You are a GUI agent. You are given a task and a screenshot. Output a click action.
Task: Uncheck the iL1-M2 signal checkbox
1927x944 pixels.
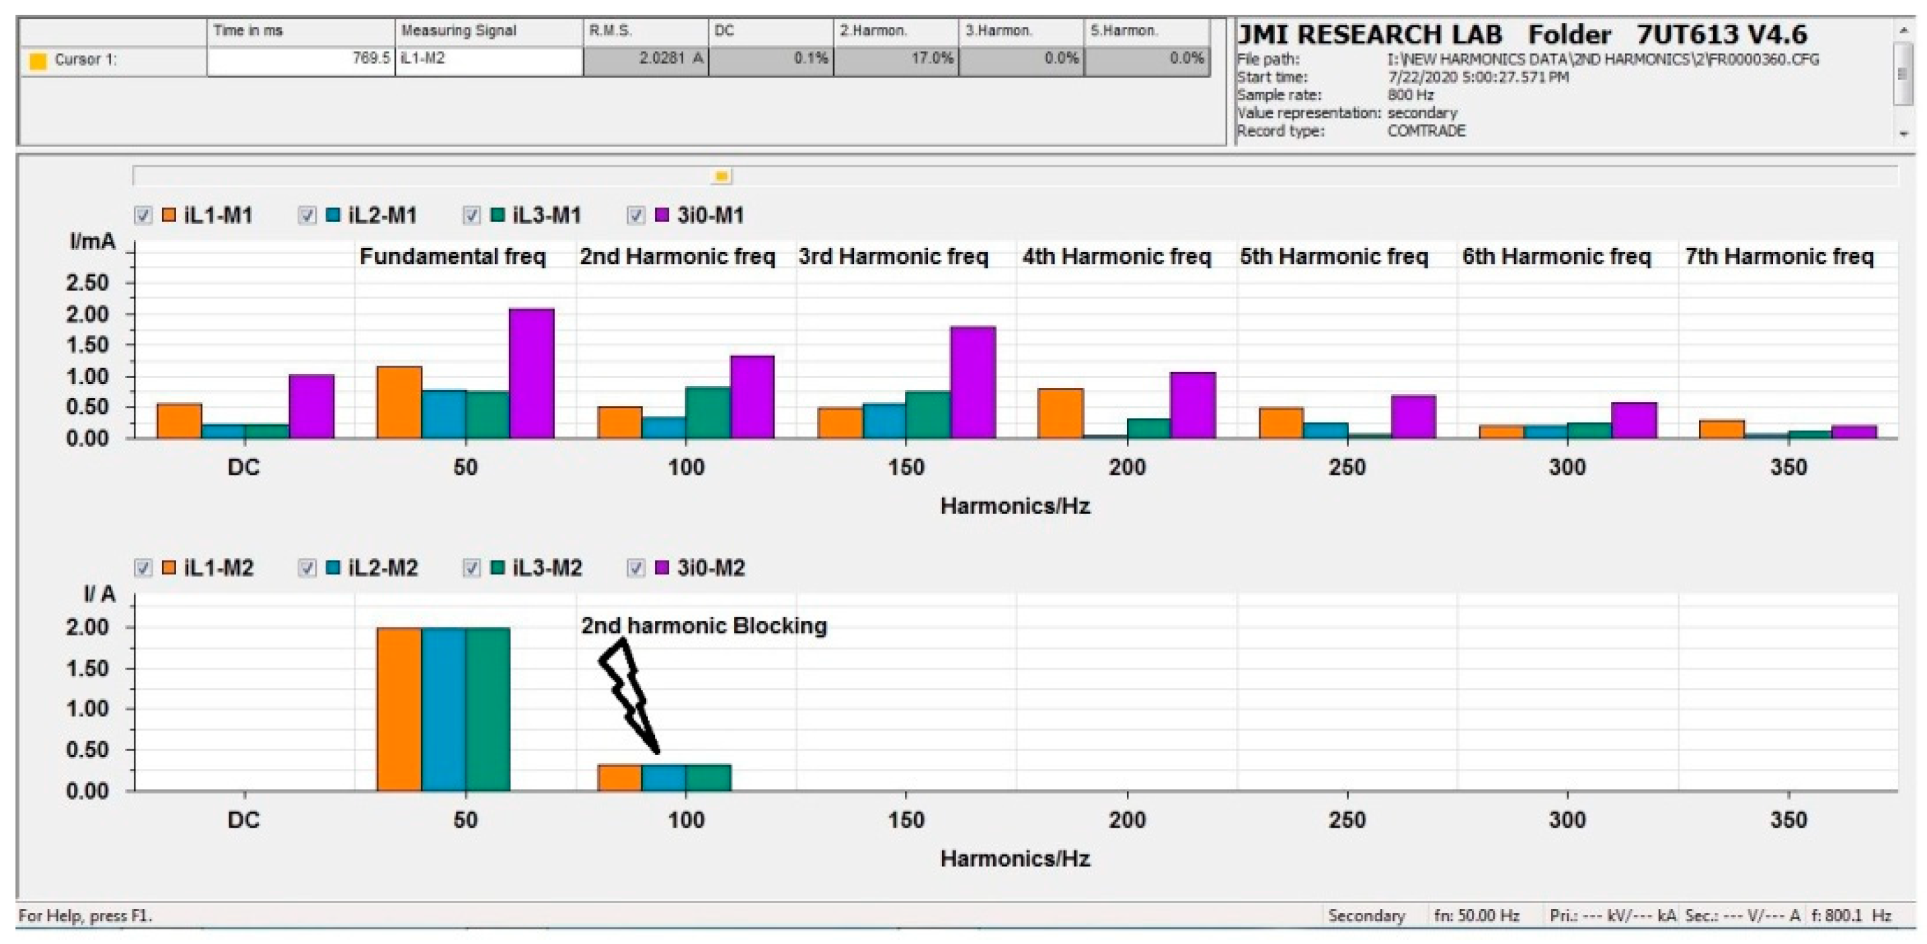click(143, 567)
